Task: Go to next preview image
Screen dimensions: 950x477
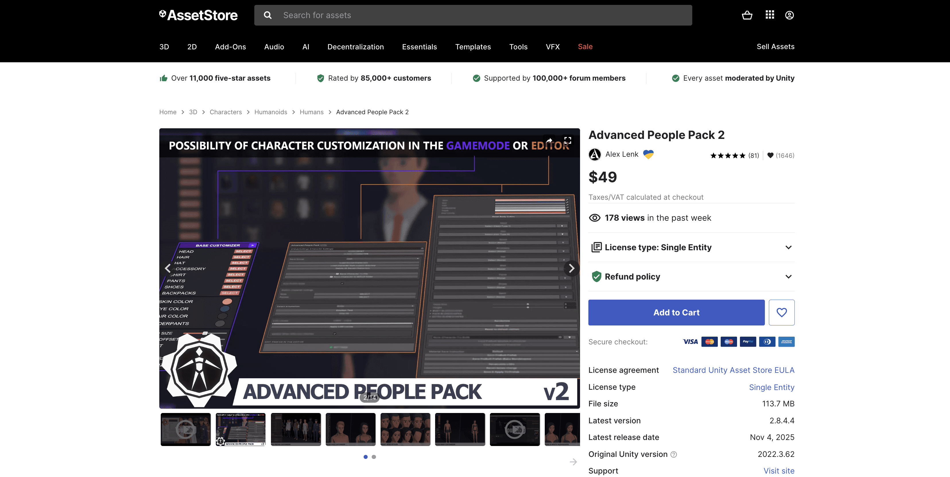Action: (x=571, y=268)
